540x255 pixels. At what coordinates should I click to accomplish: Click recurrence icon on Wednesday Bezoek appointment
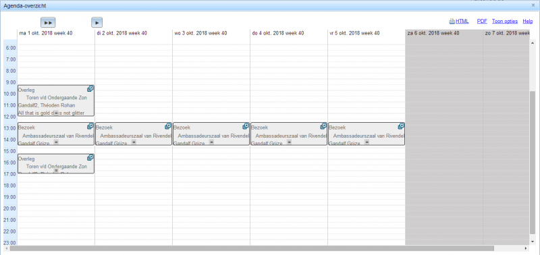pyautogui.click(x=246, y=126)
